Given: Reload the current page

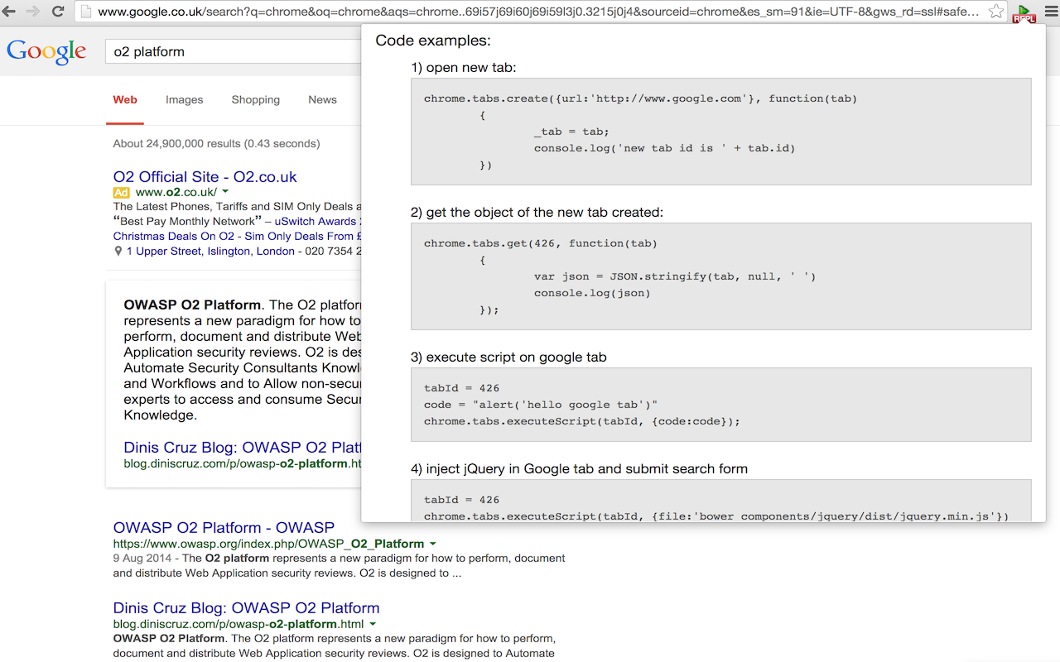Looking at the screenshot, I should tap(58, 12).
